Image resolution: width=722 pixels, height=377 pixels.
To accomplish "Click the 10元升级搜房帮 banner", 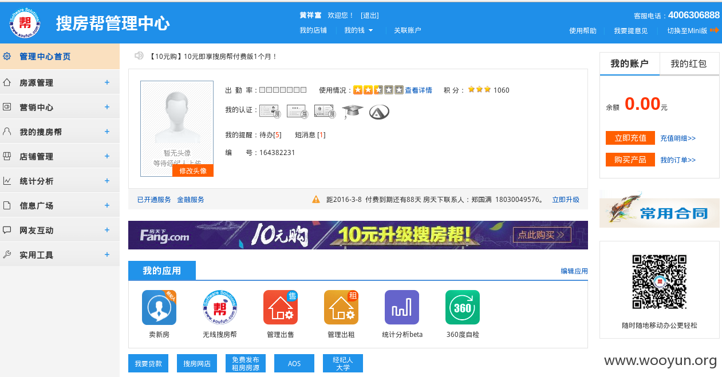I will [x=358, y=235].
